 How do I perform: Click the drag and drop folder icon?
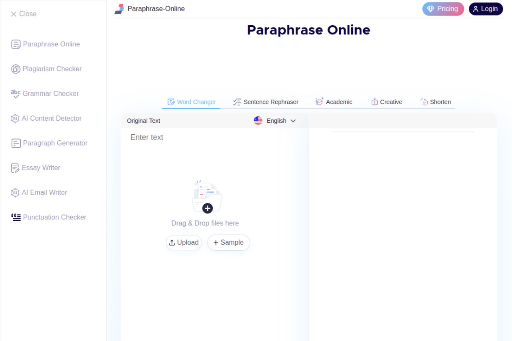click(x=207, y=197)
